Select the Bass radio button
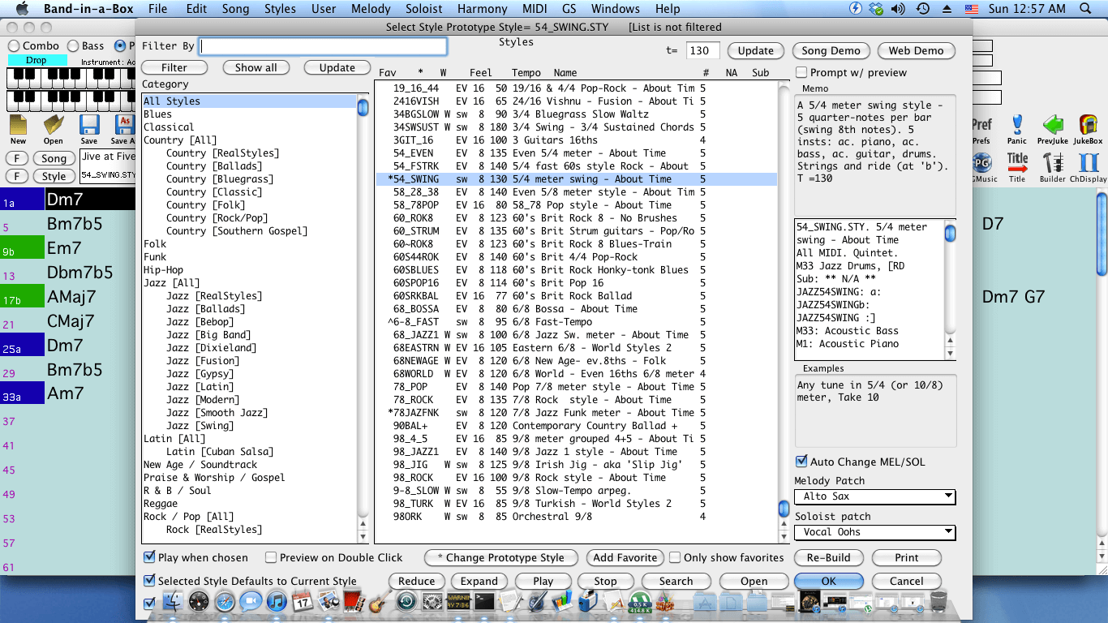The height and width of the screenshot is (623, 1108). (x=73, y=46)
